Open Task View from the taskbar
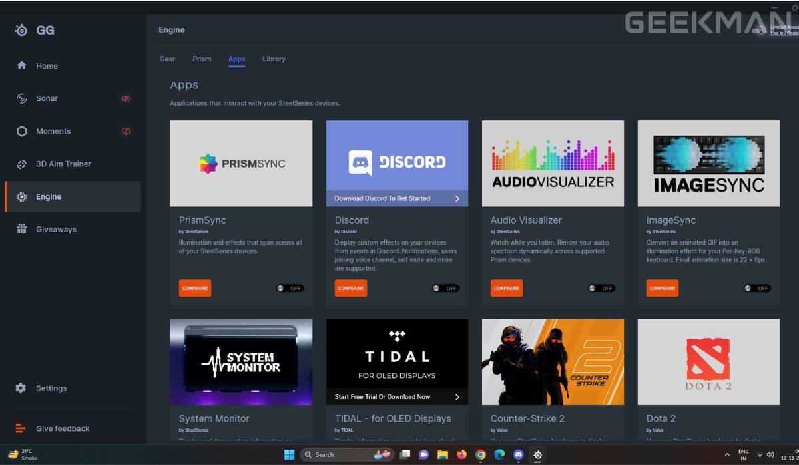The width and height of the screenshot is (799, 465). (x=404, y=455)
